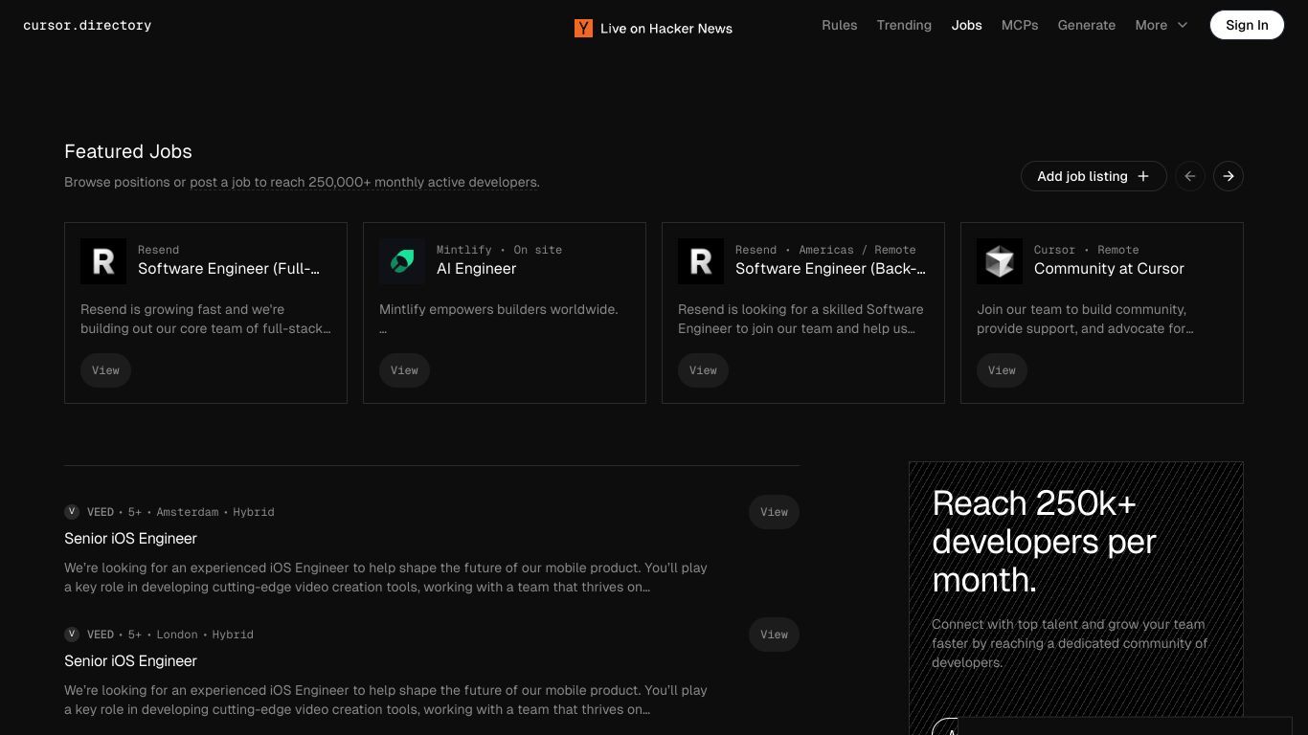Select the Jobs nav item
1308x735 pixels.
coord(967,25)
